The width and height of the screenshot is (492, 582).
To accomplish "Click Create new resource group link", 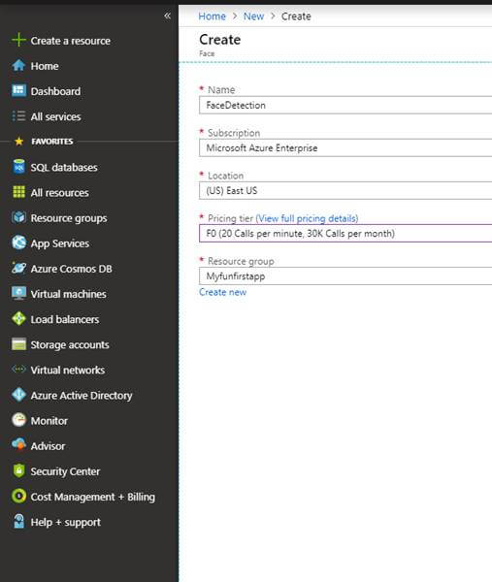I will [x=223, y=292].
